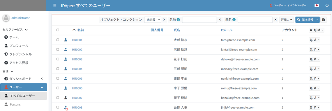Check the box for row HR0007
332x111 pixels.
click(58, 98)
